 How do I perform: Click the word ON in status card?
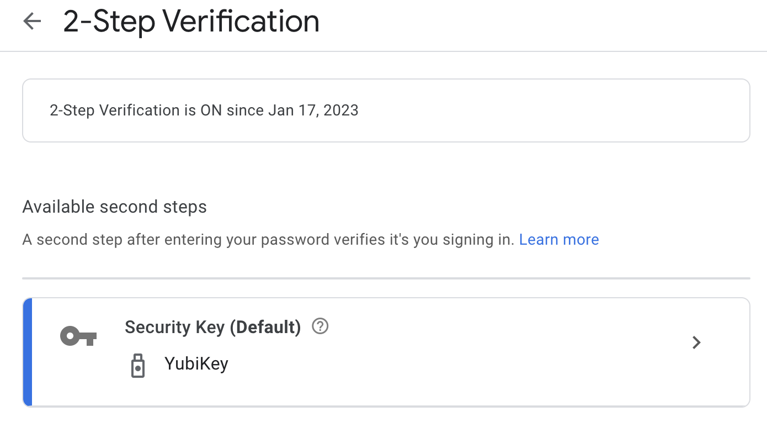211,110
